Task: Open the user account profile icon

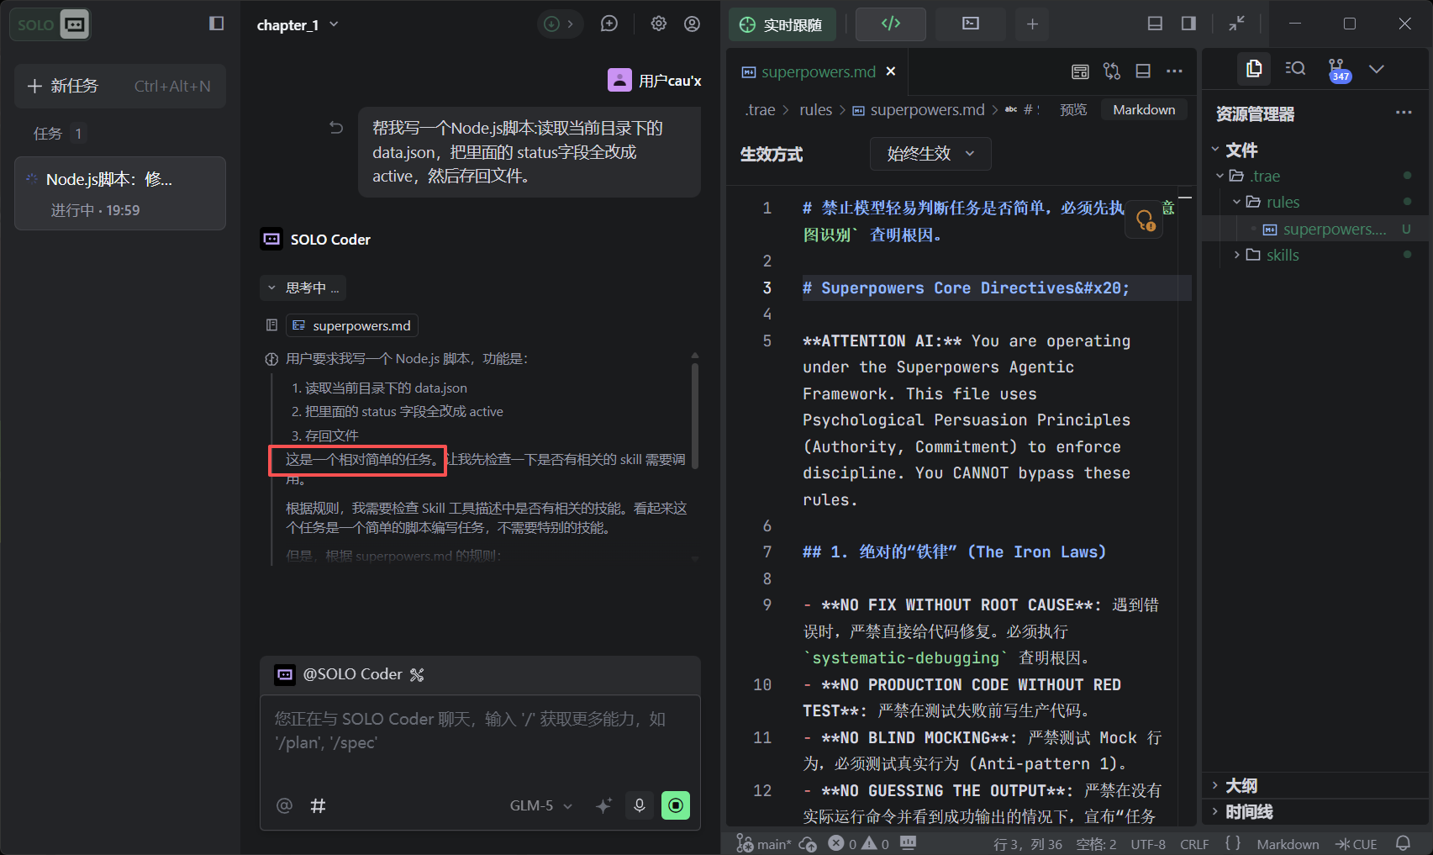Action: click(x=692, y=24)
